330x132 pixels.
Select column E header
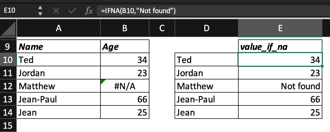point(280,28)
